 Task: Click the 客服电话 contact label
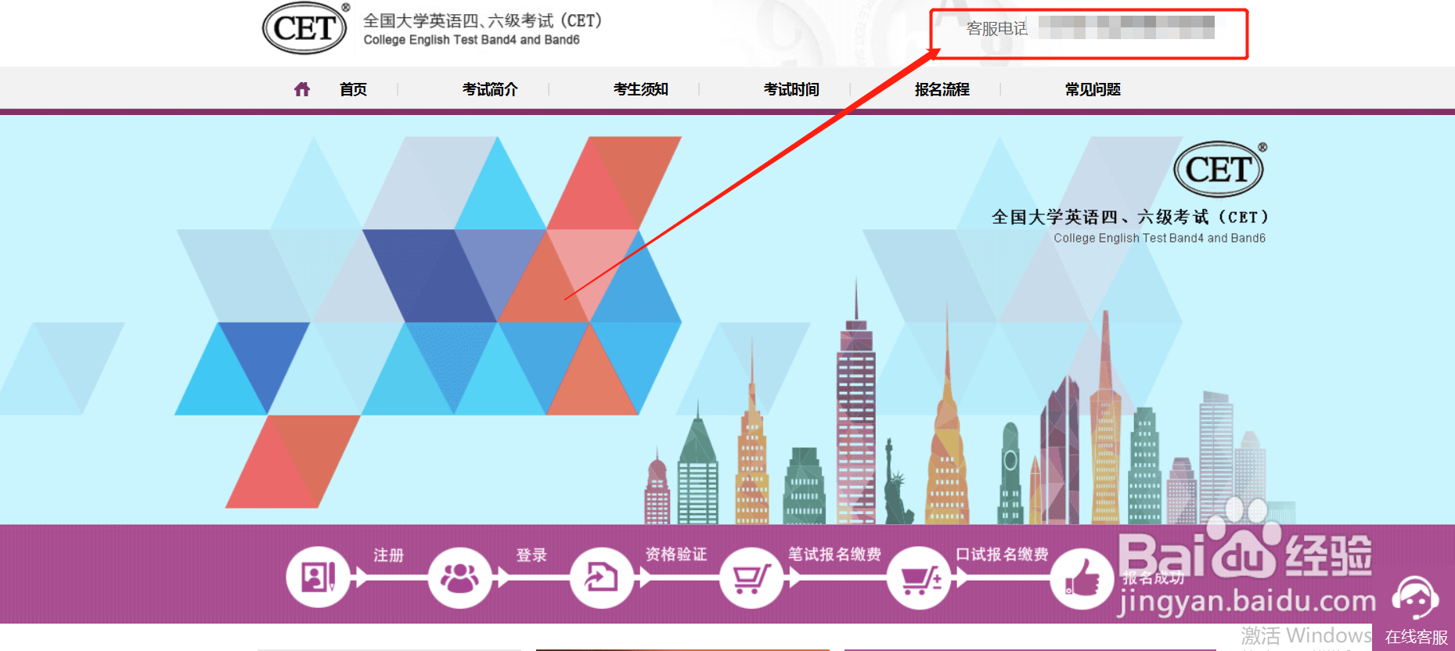click(x=996, y=29)
